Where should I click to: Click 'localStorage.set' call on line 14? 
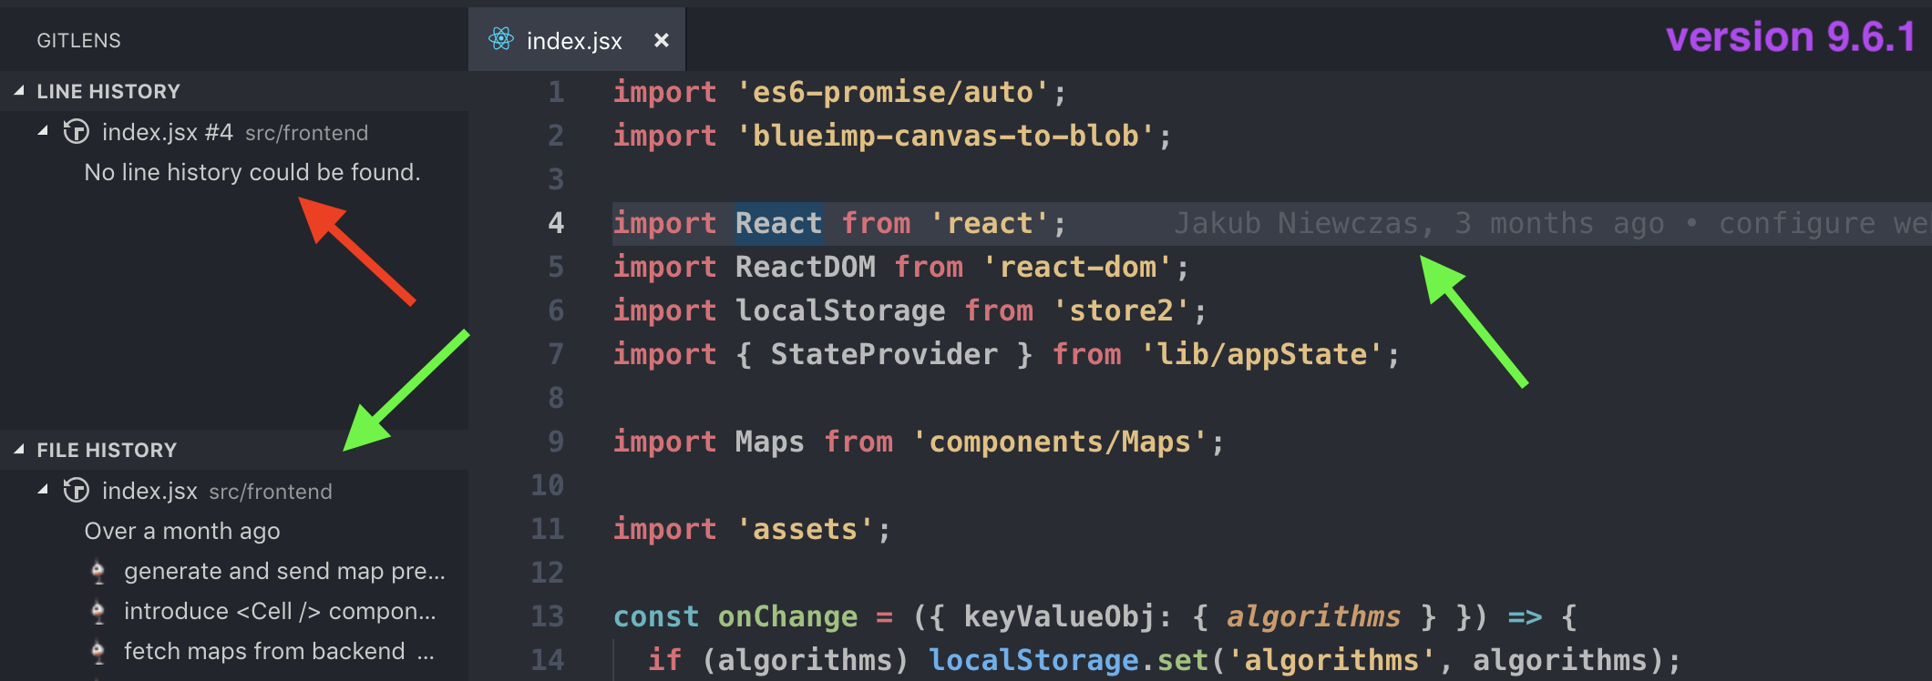1069,660
